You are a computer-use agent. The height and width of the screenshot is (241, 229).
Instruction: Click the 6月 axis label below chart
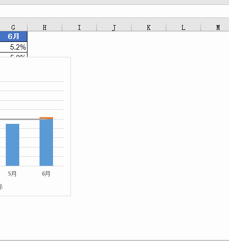[46, 174]
